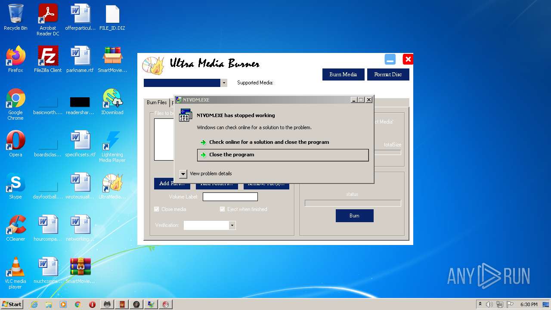This screenshot has height=310, width=551.
Task: Launch Skype desktop shortcut
Action: [x=15, y=186]
